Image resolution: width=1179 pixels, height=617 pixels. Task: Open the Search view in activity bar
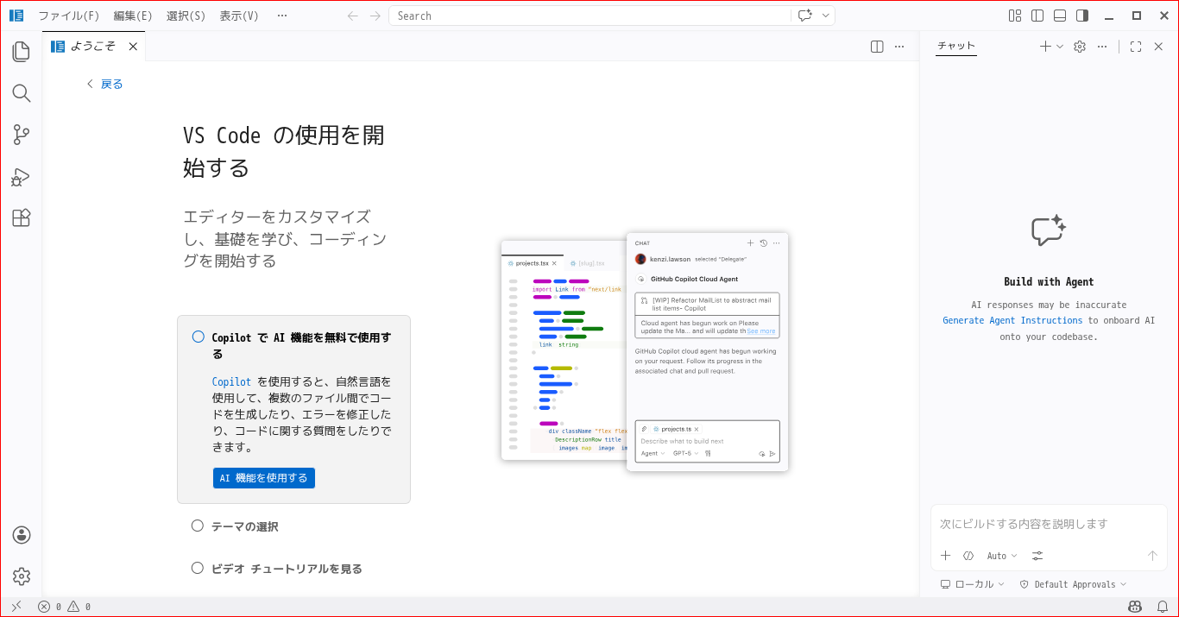click(22, 93)
